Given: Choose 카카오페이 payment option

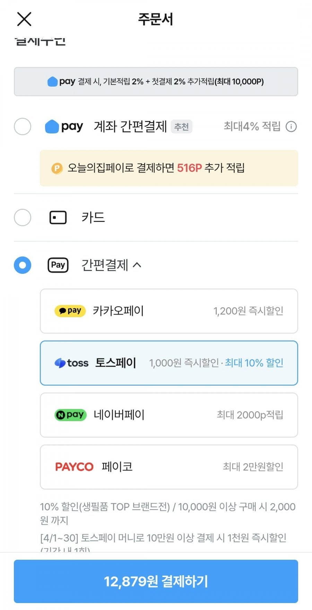Looking at the screenshot, I should (169, 311).
